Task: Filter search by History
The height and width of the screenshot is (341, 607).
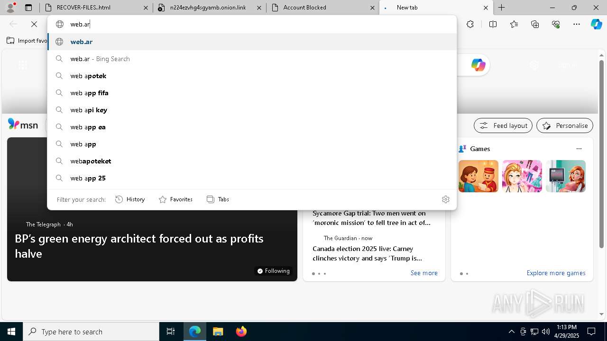Action: click(130, 199)
